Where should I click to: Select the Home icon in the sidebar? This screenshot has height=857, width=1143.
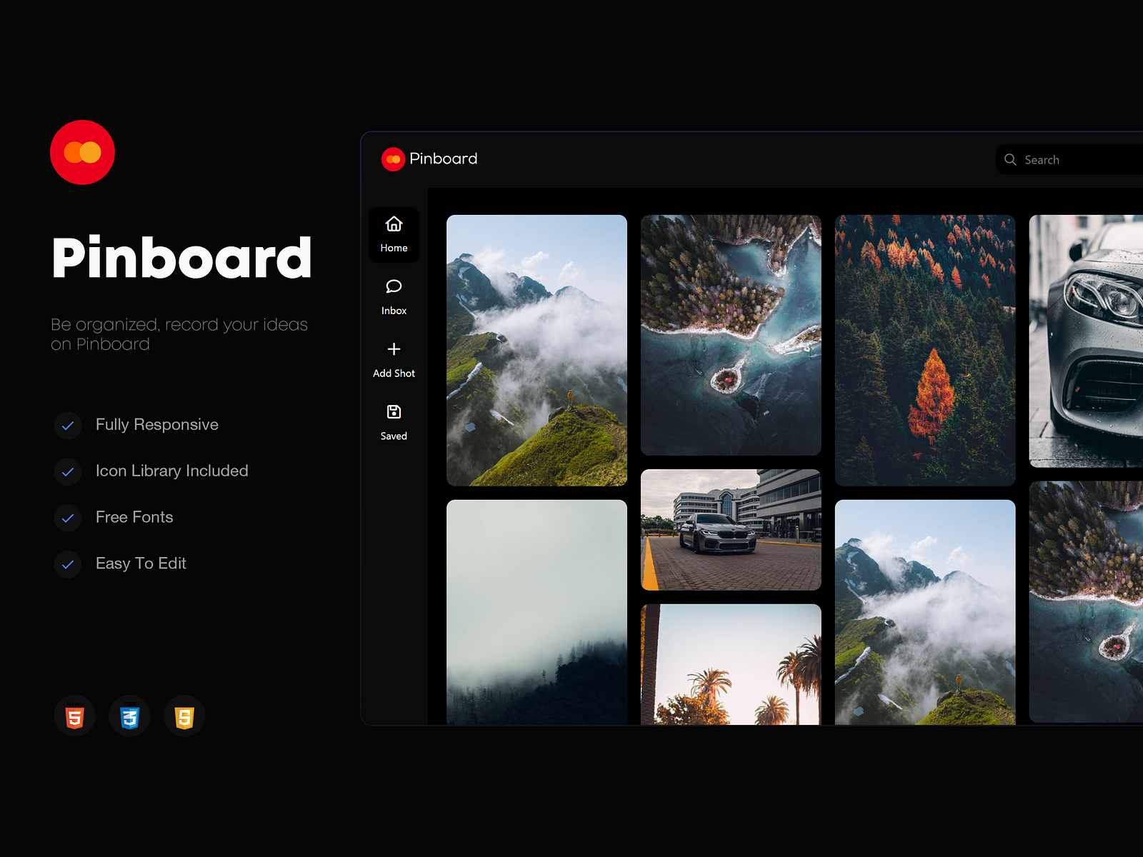[394, 225]
